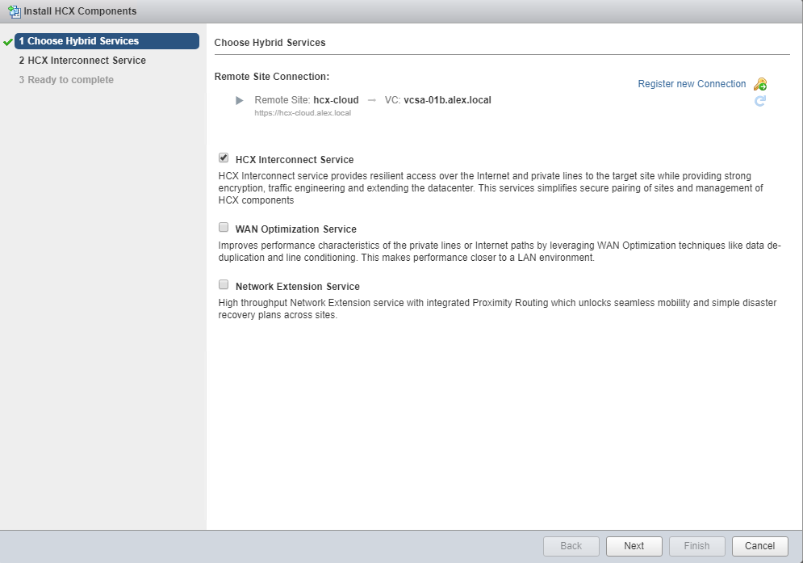Select step 3 Ready to complete
Screen dimensions: 803x563
(x=66, y=80)
